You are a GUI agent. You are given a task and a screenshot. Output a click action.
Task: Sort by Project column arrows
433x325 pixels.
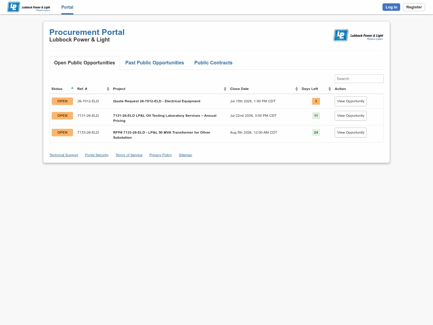pos(225,89)
